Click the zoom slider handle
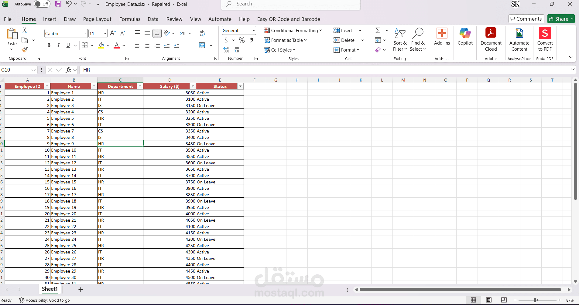 pyautogui.click(x=535, y=300)
